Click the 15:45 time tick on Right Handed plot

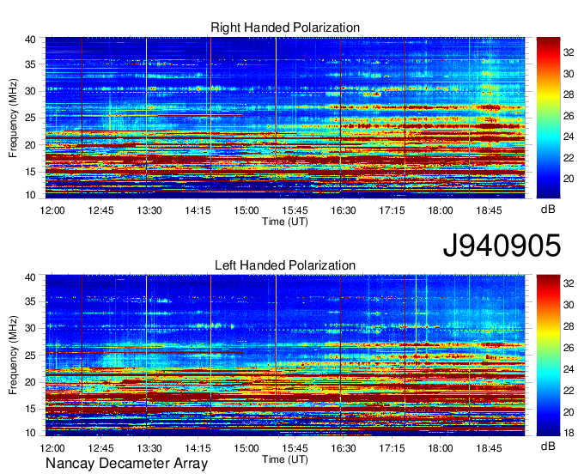pyautogui.click(x=295, y=210)
